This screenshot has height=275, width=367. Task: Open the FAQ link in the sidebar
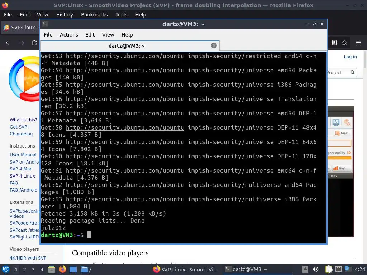14,183
